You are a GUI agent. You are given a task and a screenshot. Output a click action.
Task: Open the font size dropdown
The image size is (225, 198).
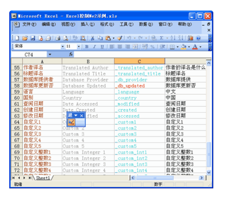tap(78, 47)
